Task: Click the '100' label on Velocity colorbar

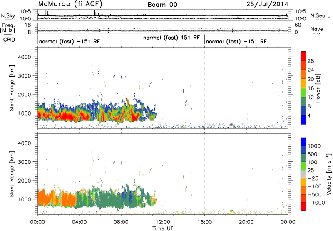Action: (x=313, y=162)
